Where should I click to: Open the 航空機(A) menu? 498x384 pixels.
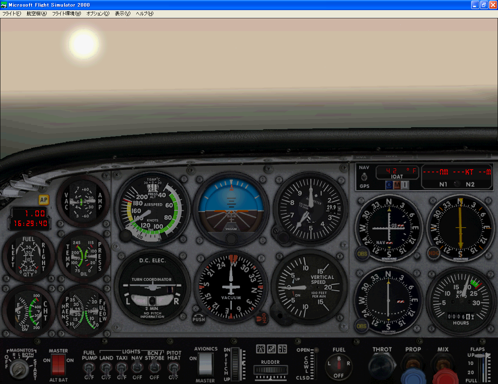click(x=37, y=14)
